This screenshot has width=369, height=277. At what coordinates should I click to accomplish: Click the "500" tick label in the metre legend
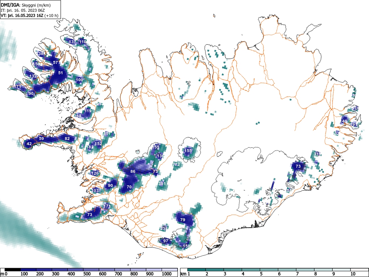(87, 274)
